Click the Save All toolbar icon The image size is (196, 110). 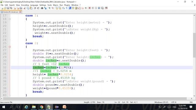(11, 8)
